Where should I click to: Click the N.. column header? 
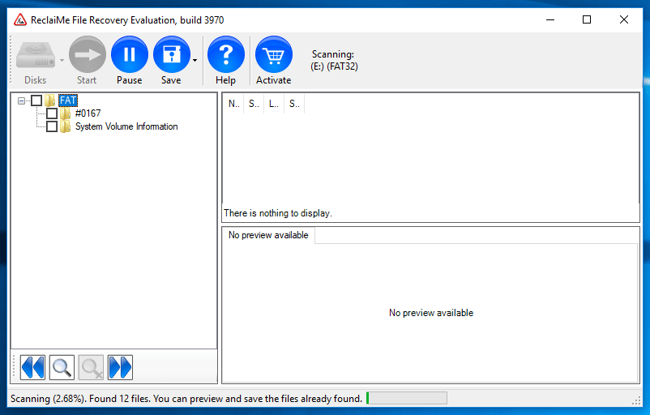point(233,104)
